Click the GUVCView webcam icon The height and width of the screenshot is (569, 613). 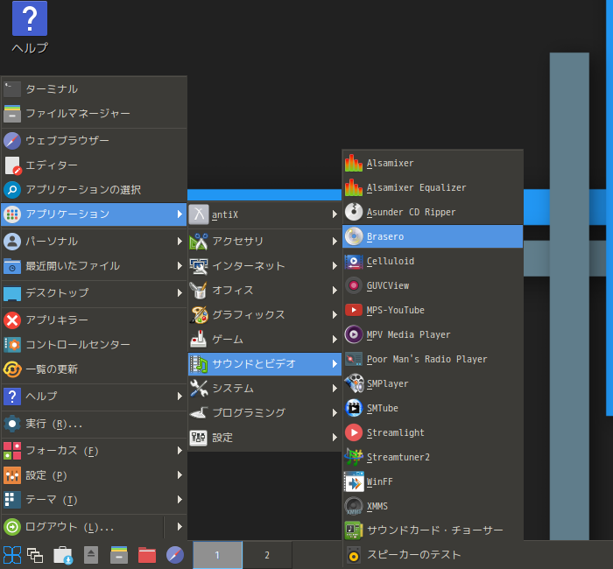[354, 286]
